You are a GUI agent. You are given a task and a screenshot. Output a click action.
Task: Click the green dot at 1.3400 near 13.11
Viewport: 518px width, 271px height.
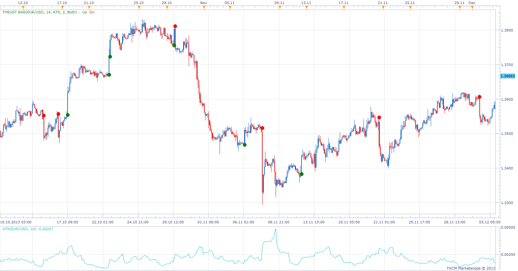coord(302,174)
